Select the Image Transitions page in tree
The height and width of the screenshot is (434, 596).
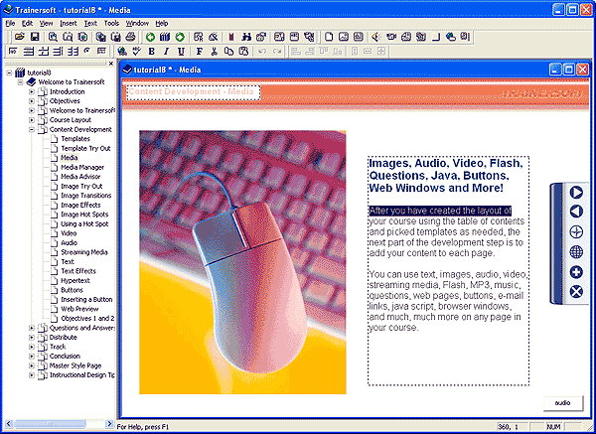(x=85, y=196)
